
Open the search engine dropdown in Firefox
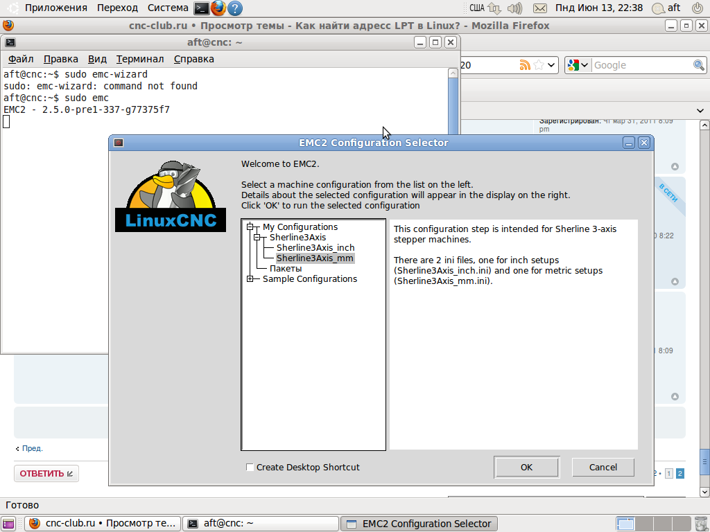[x=578, y=65]
